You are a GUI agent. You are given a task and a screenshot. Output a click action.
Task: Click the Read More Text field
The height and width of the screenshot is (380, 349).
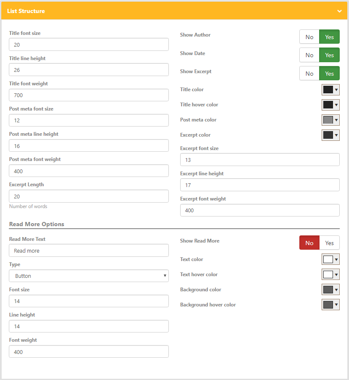coord(89,251)
